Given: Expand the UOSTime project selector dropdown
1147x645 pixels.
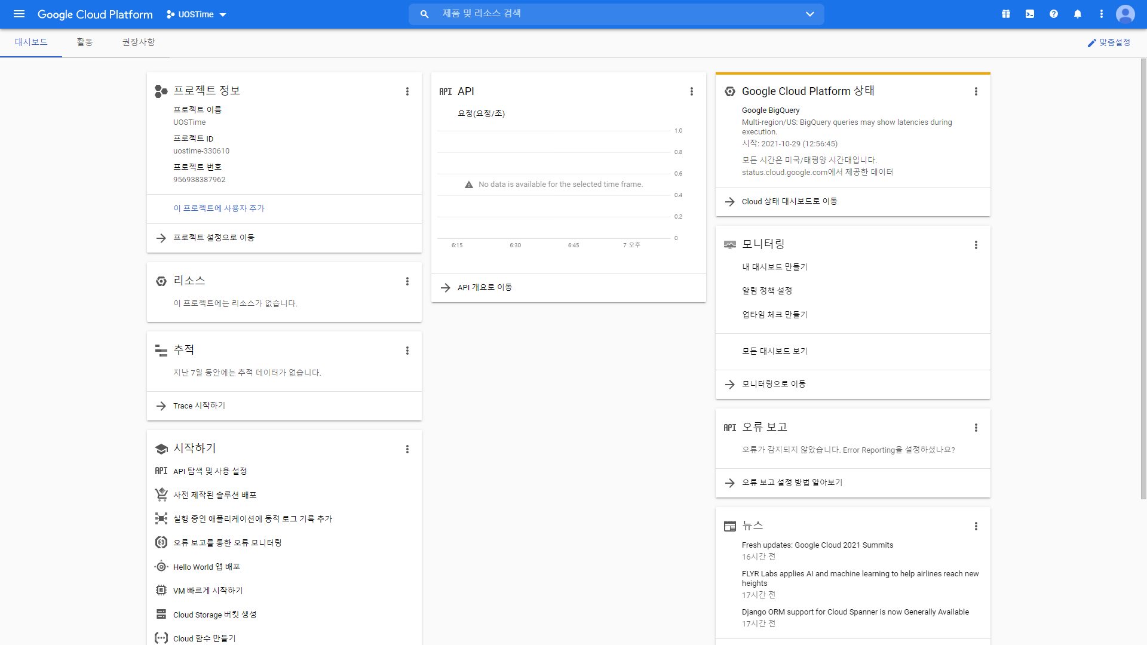Looking at the screenshot, I should coord(197,14).
